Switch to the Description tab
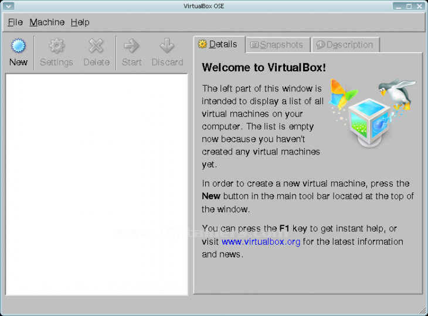The image size is (428, 316). pos(345,44)
